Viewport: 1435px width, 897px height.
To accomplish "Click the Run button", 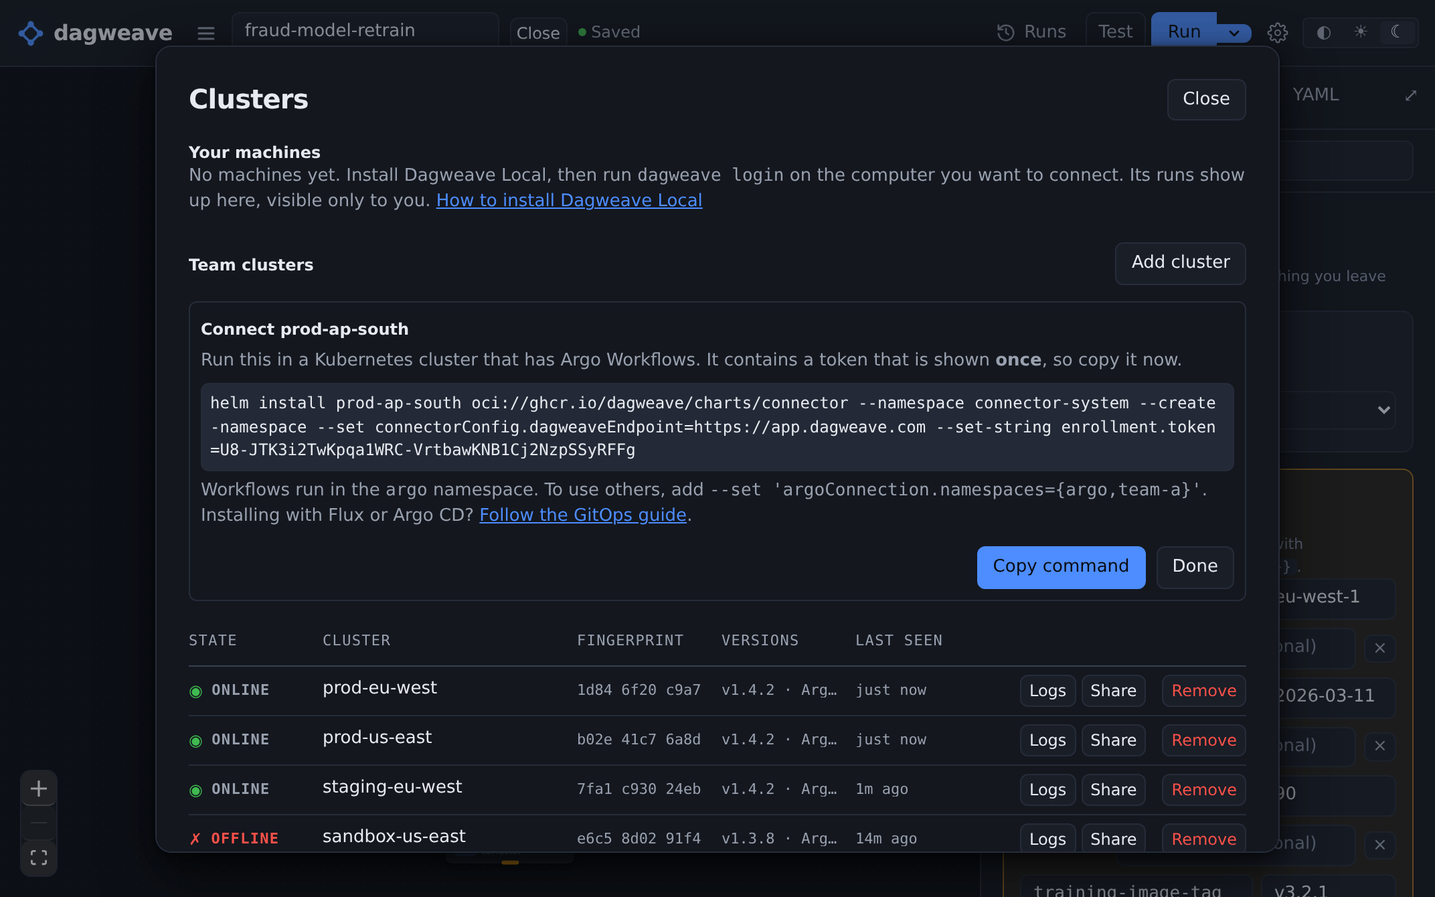I will coord(1184,31).
